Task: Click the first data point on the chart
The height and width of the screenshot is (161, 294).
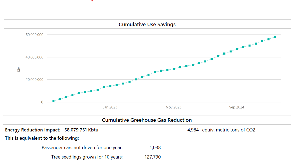Action: coord(54,101)
